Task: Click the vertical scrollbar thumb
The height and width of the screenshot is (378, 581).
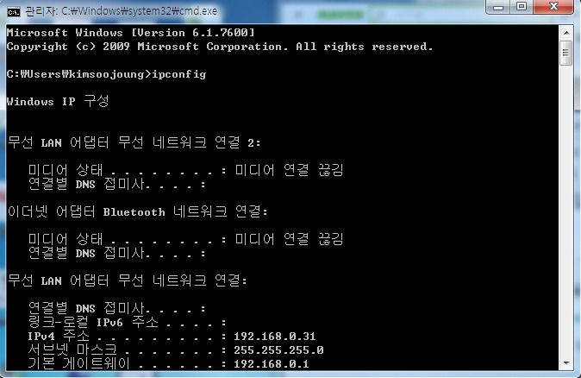Action: 566,53
